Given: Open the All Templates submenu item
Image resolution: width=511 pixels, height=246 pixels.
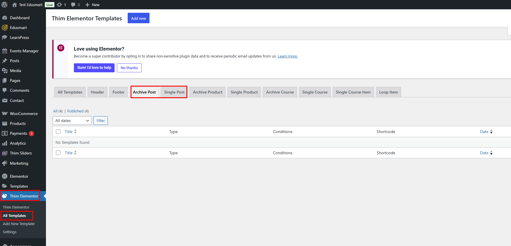Looking at the screenshot, I should (15, 216).
